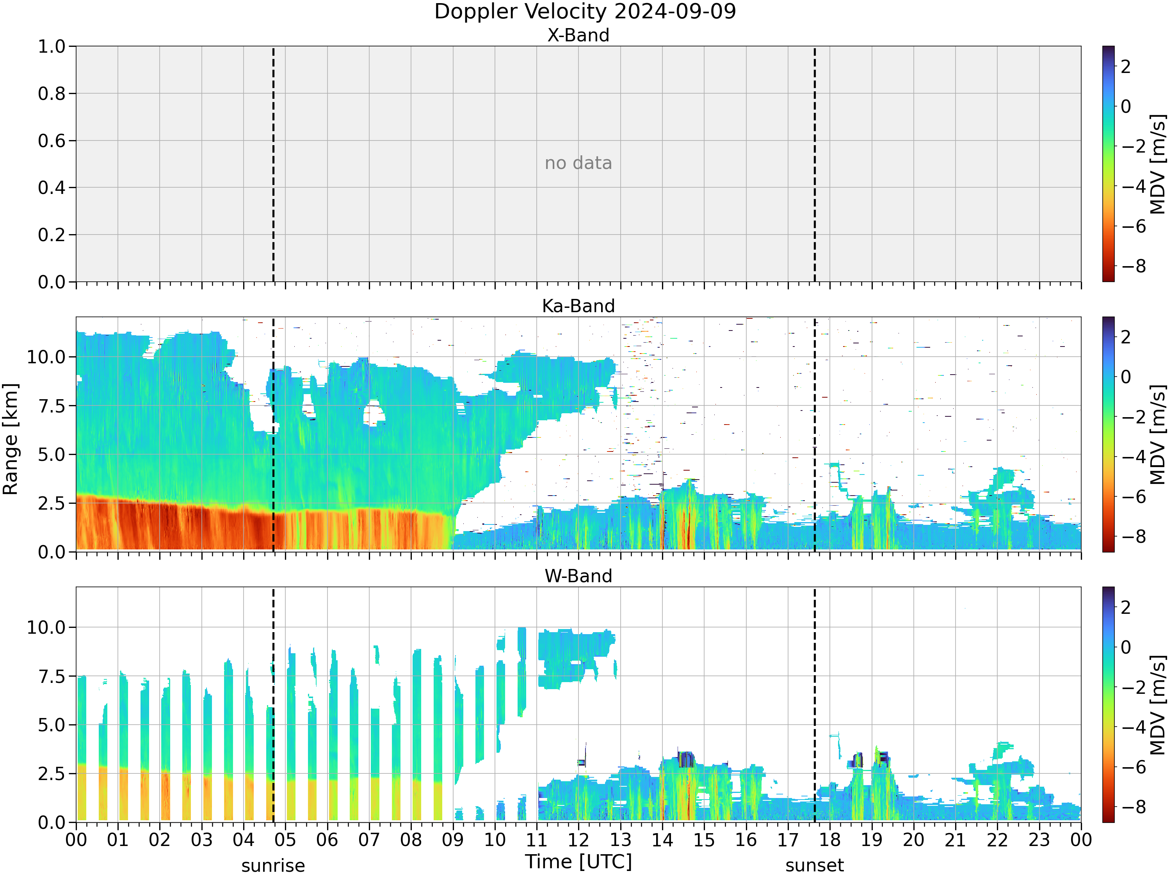
Task: Click the Range [km] axis label
Action: [x=10, y=439]
